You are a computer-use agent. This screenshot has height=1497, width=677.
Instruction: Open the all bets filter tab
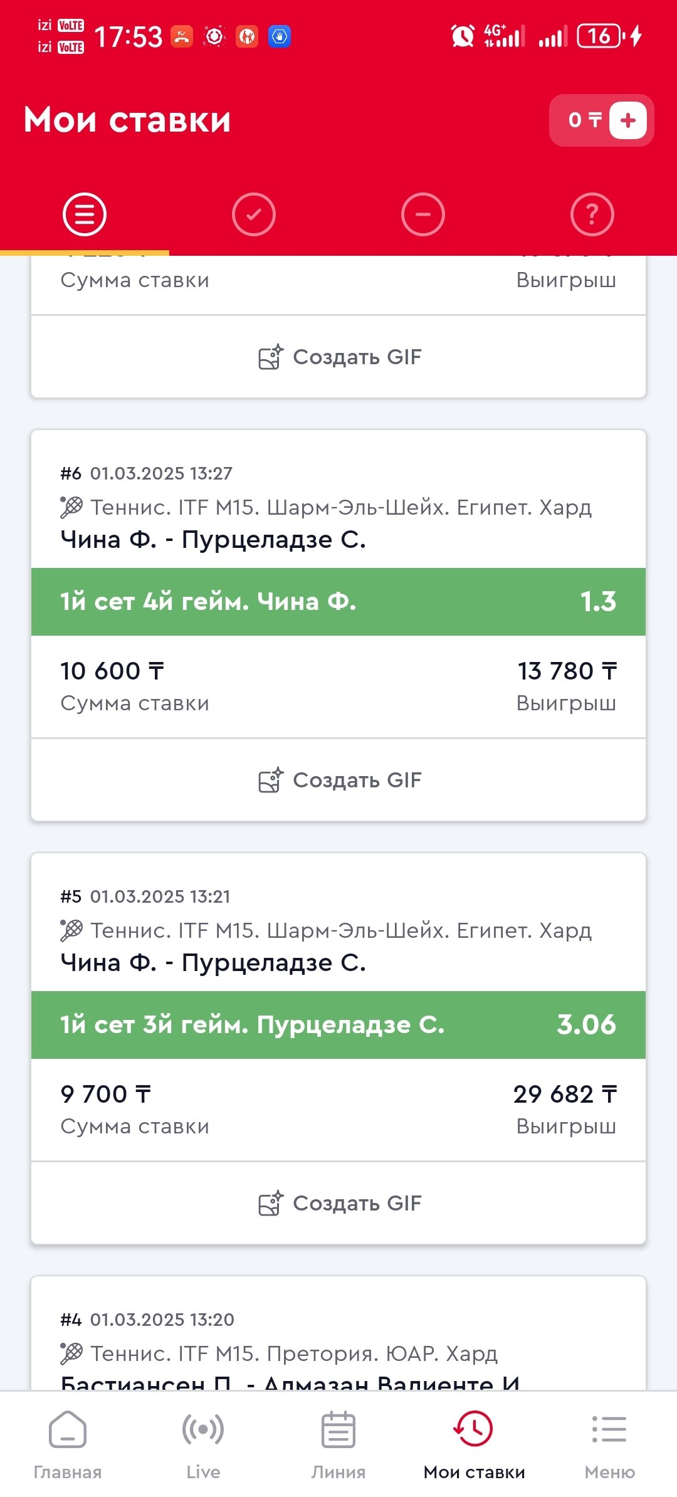[x=85, y=214]
